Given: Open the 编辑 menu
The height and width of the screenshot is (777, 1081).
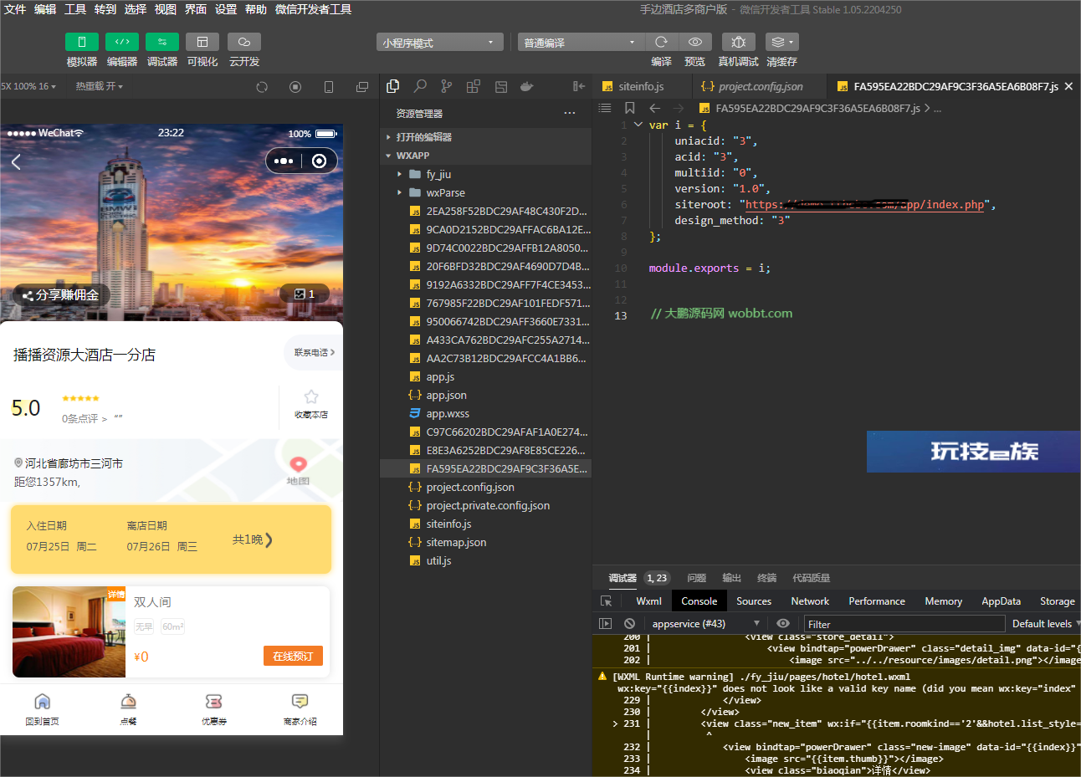Looking at the screenshot, I should point(45,9).
